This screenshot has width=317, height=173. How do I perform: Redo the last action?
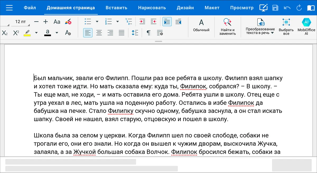pyautogui.click(x=299, y=8)
